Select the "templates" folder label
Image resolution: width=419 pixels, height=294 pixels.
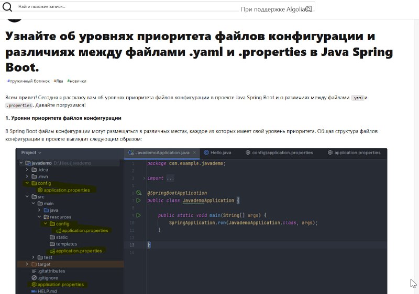click(x=67, y=244)
